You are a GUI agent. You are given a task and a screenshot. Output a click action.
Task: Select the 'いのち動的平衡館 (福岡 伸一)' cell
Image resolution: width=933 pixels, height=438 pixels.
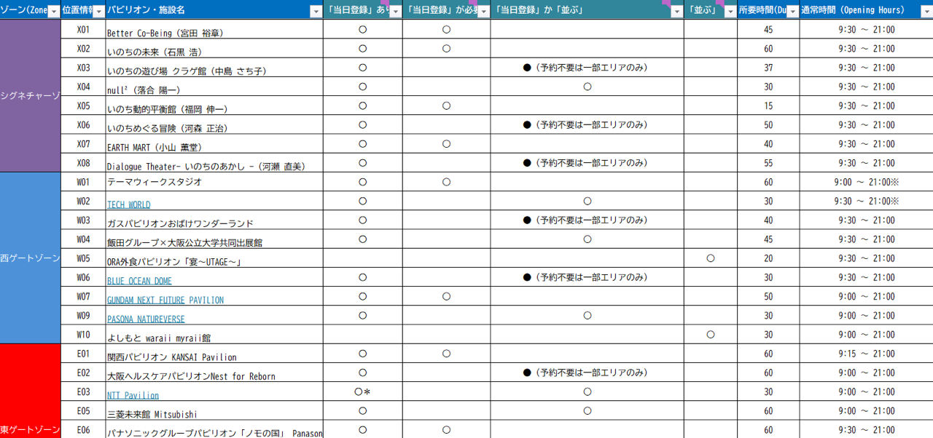point(214,105)
